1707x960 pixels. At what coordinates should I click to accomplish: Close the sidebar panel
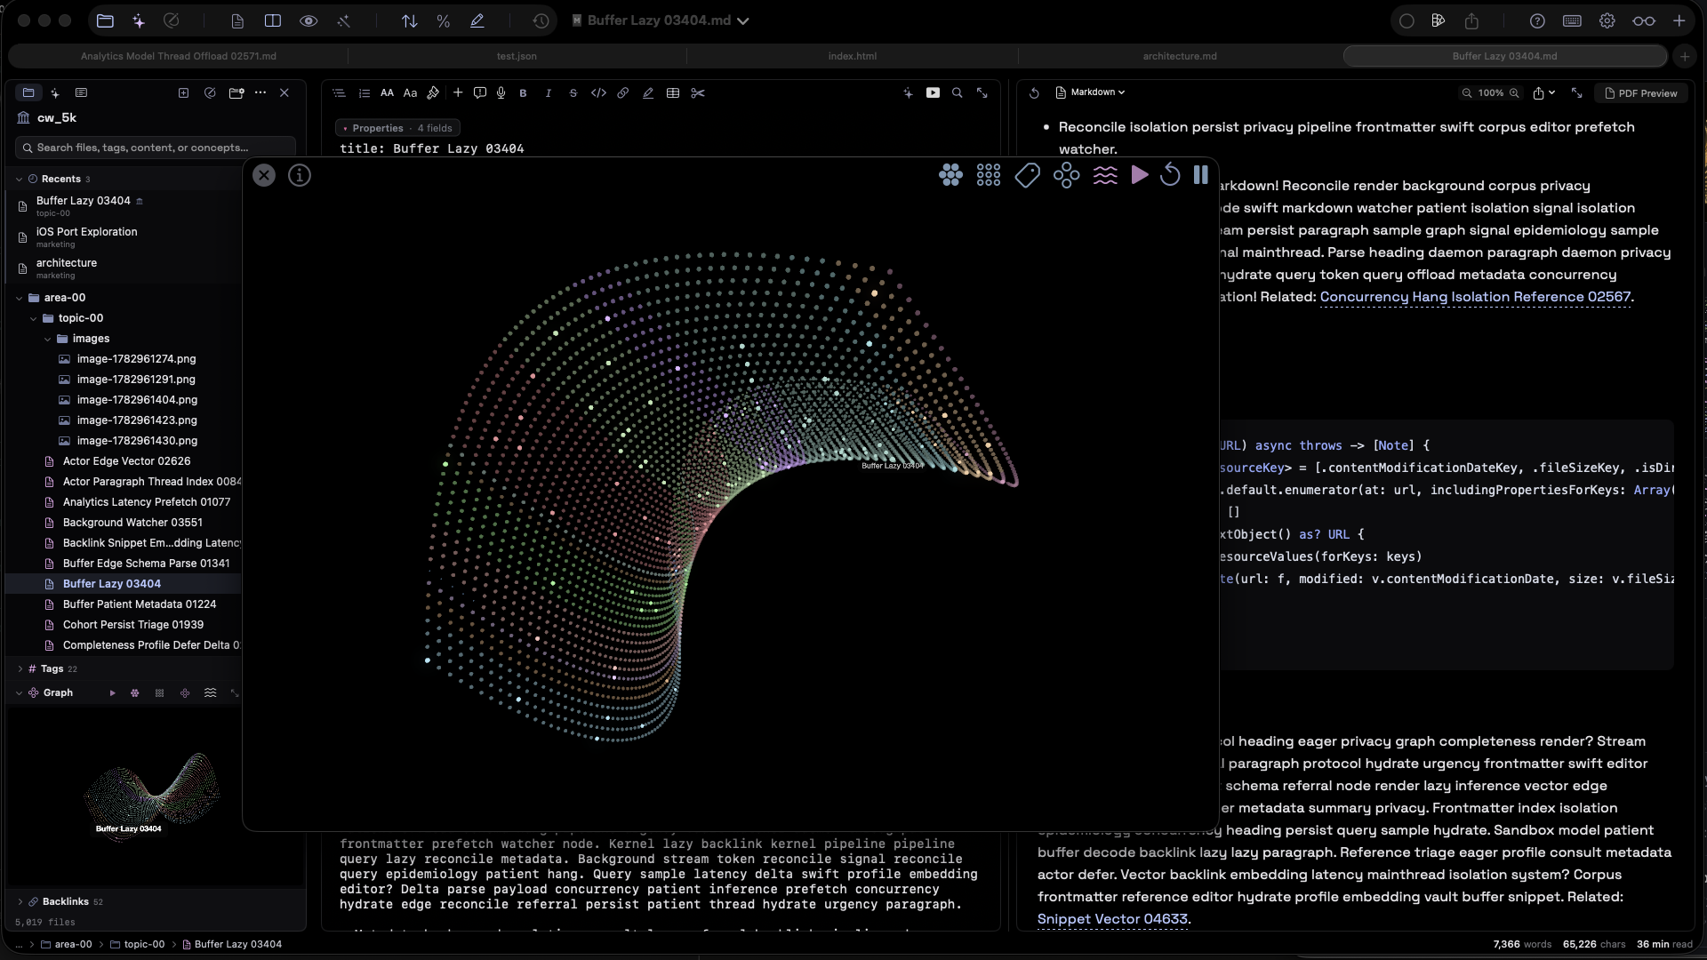click(x=284, y=92)
